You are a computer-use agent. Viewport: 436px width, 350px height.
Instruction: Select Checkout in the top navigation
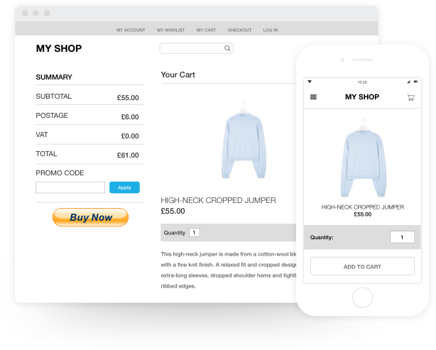pyautogui.click(x=239, y=31)
